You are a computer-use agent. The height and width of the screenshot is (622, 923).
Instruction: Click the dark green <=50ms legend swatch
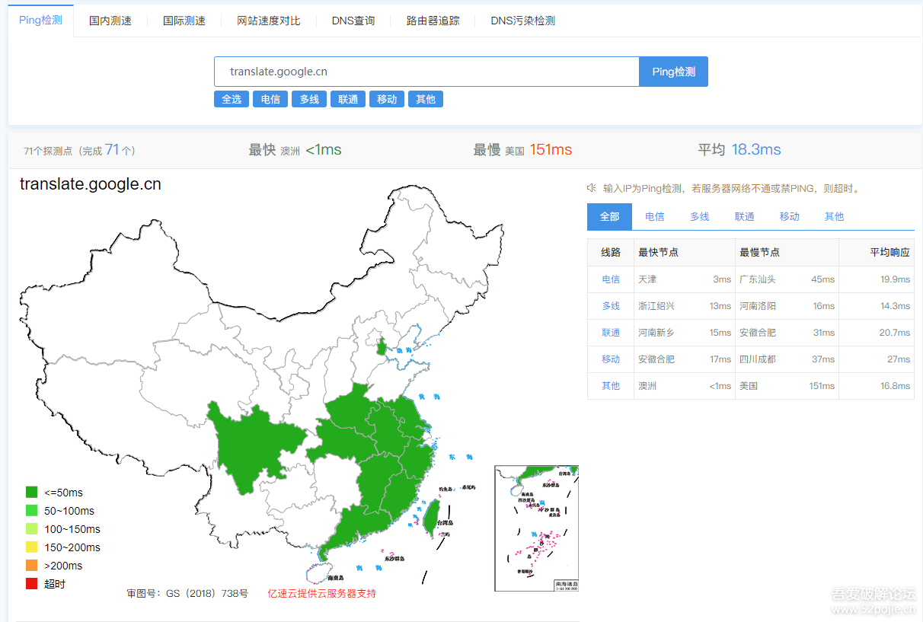[31, 493]
